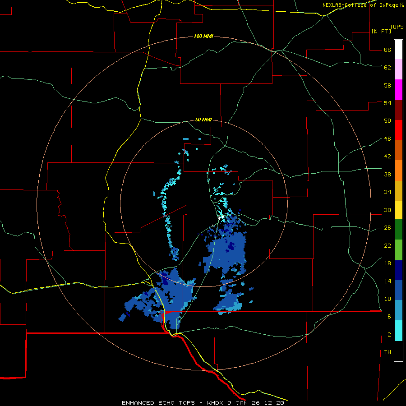Click the '[K FT]' units label

(381, 31)
